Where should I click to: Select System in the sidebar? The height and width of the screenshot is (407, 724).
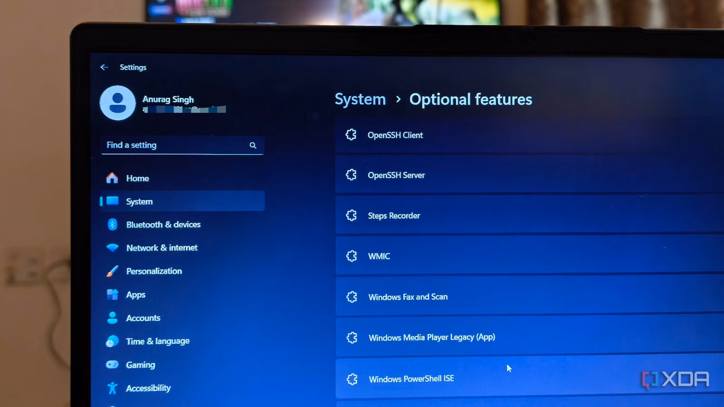click(182, 201)
